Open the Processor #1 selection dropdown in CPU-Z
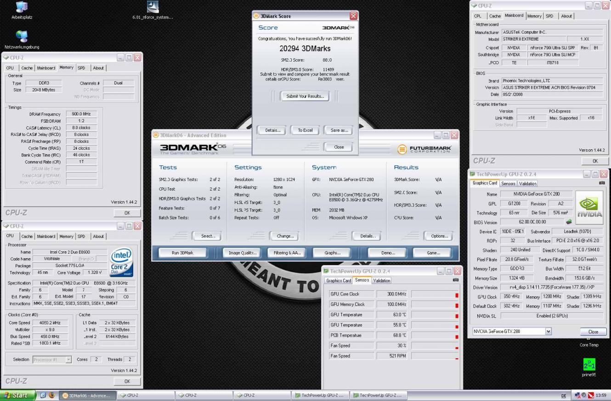The height and width of the screenshot is (401, 611). (x=68, y=360)
